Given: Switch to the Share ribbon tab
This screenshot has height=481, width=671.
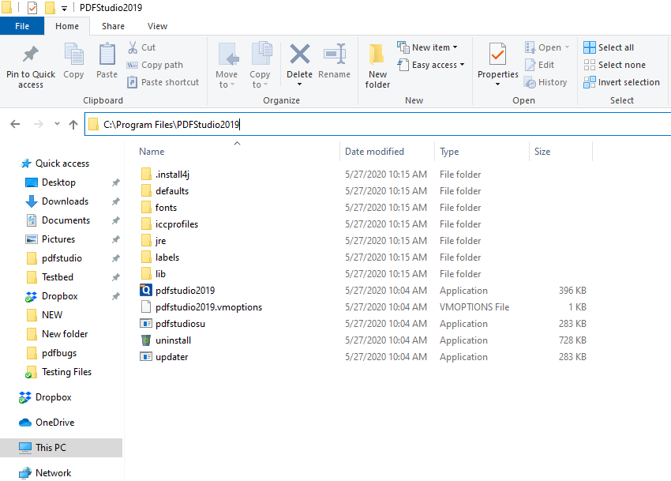Looking at the screenshot, I should (x=113, y=26).
